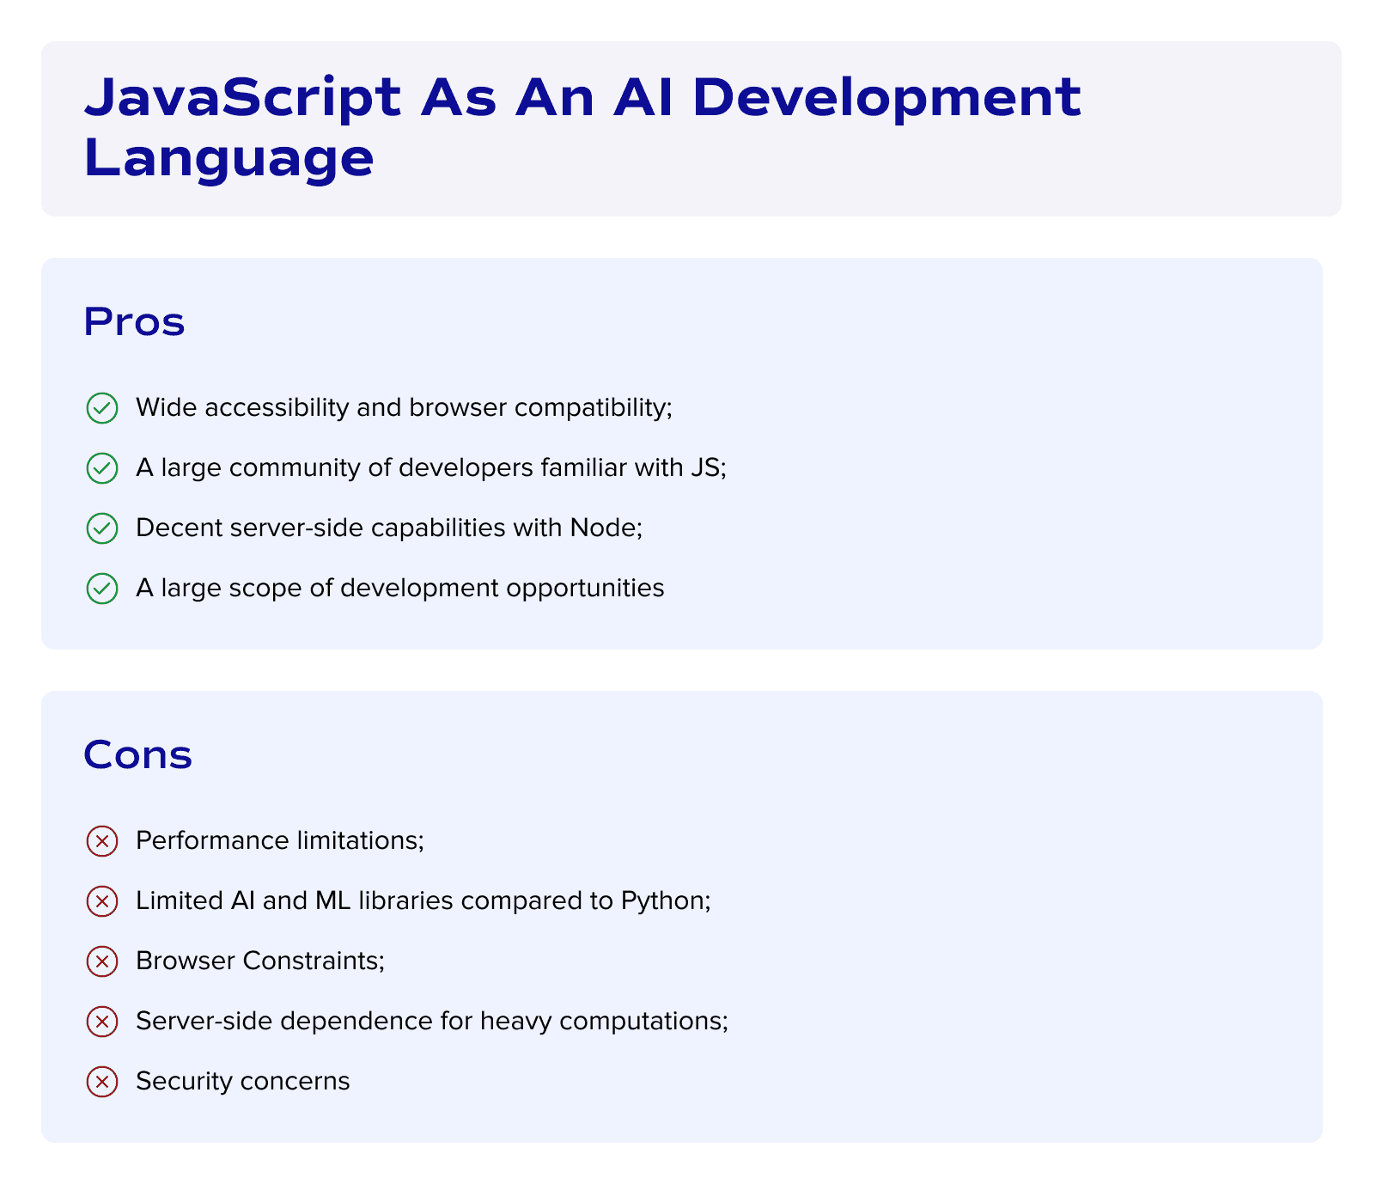Click the X icon next to Limited AI and ML libraries
This screenshot has width=1383, height=1184.
[102, 901]
